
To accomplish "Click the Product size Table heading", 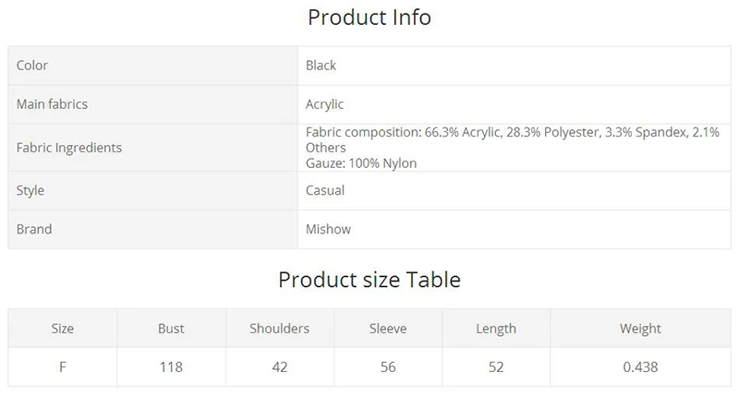I will [369, 280].
